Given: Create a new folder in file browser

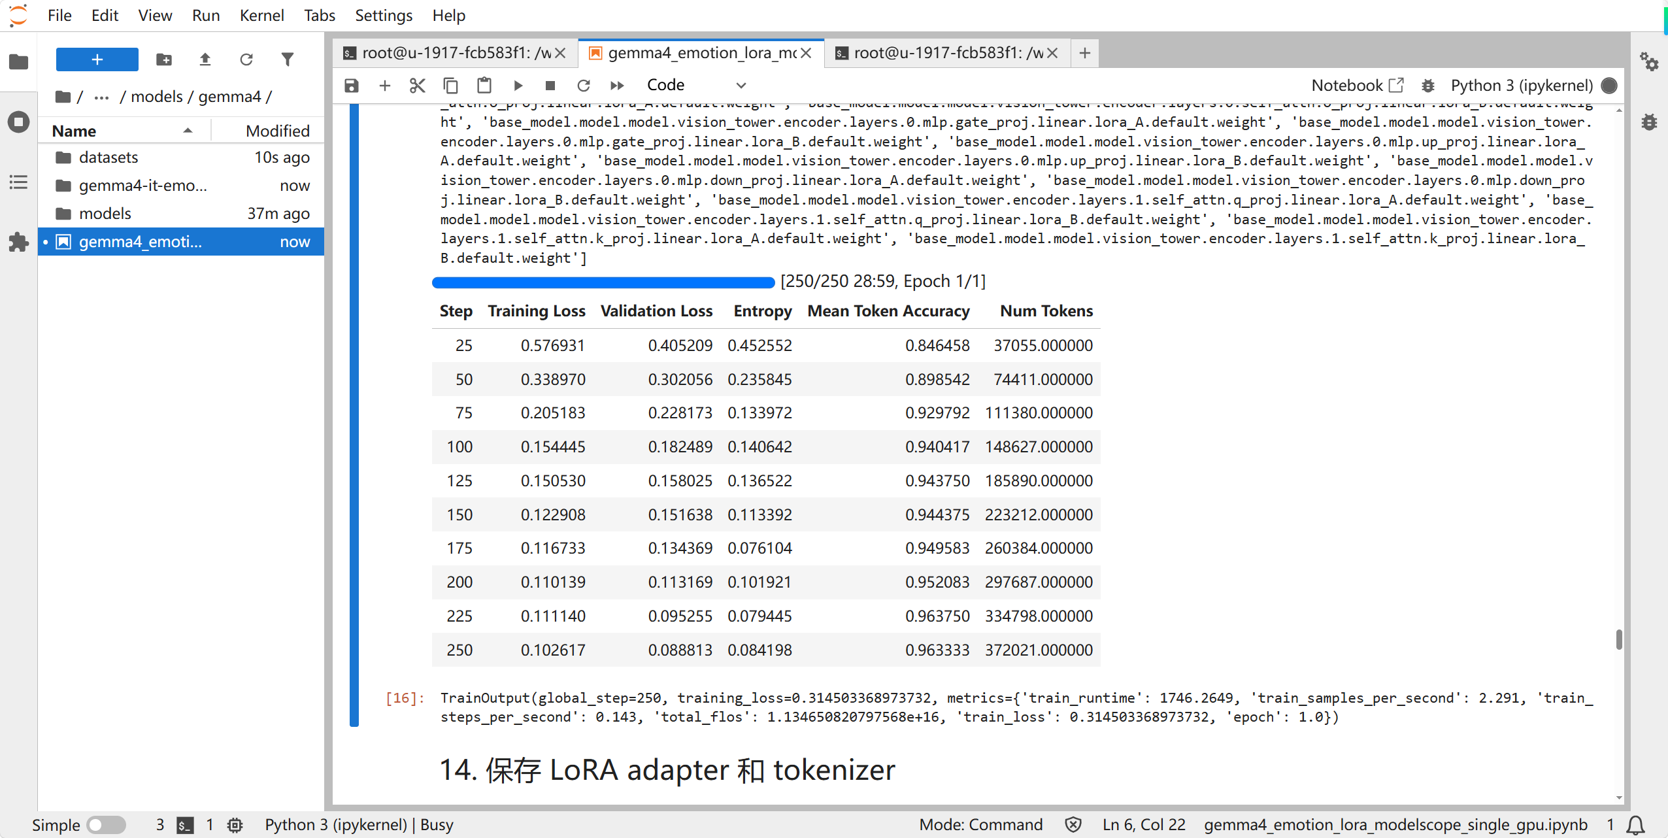Looking at the screenshot, I should (164, 59).
